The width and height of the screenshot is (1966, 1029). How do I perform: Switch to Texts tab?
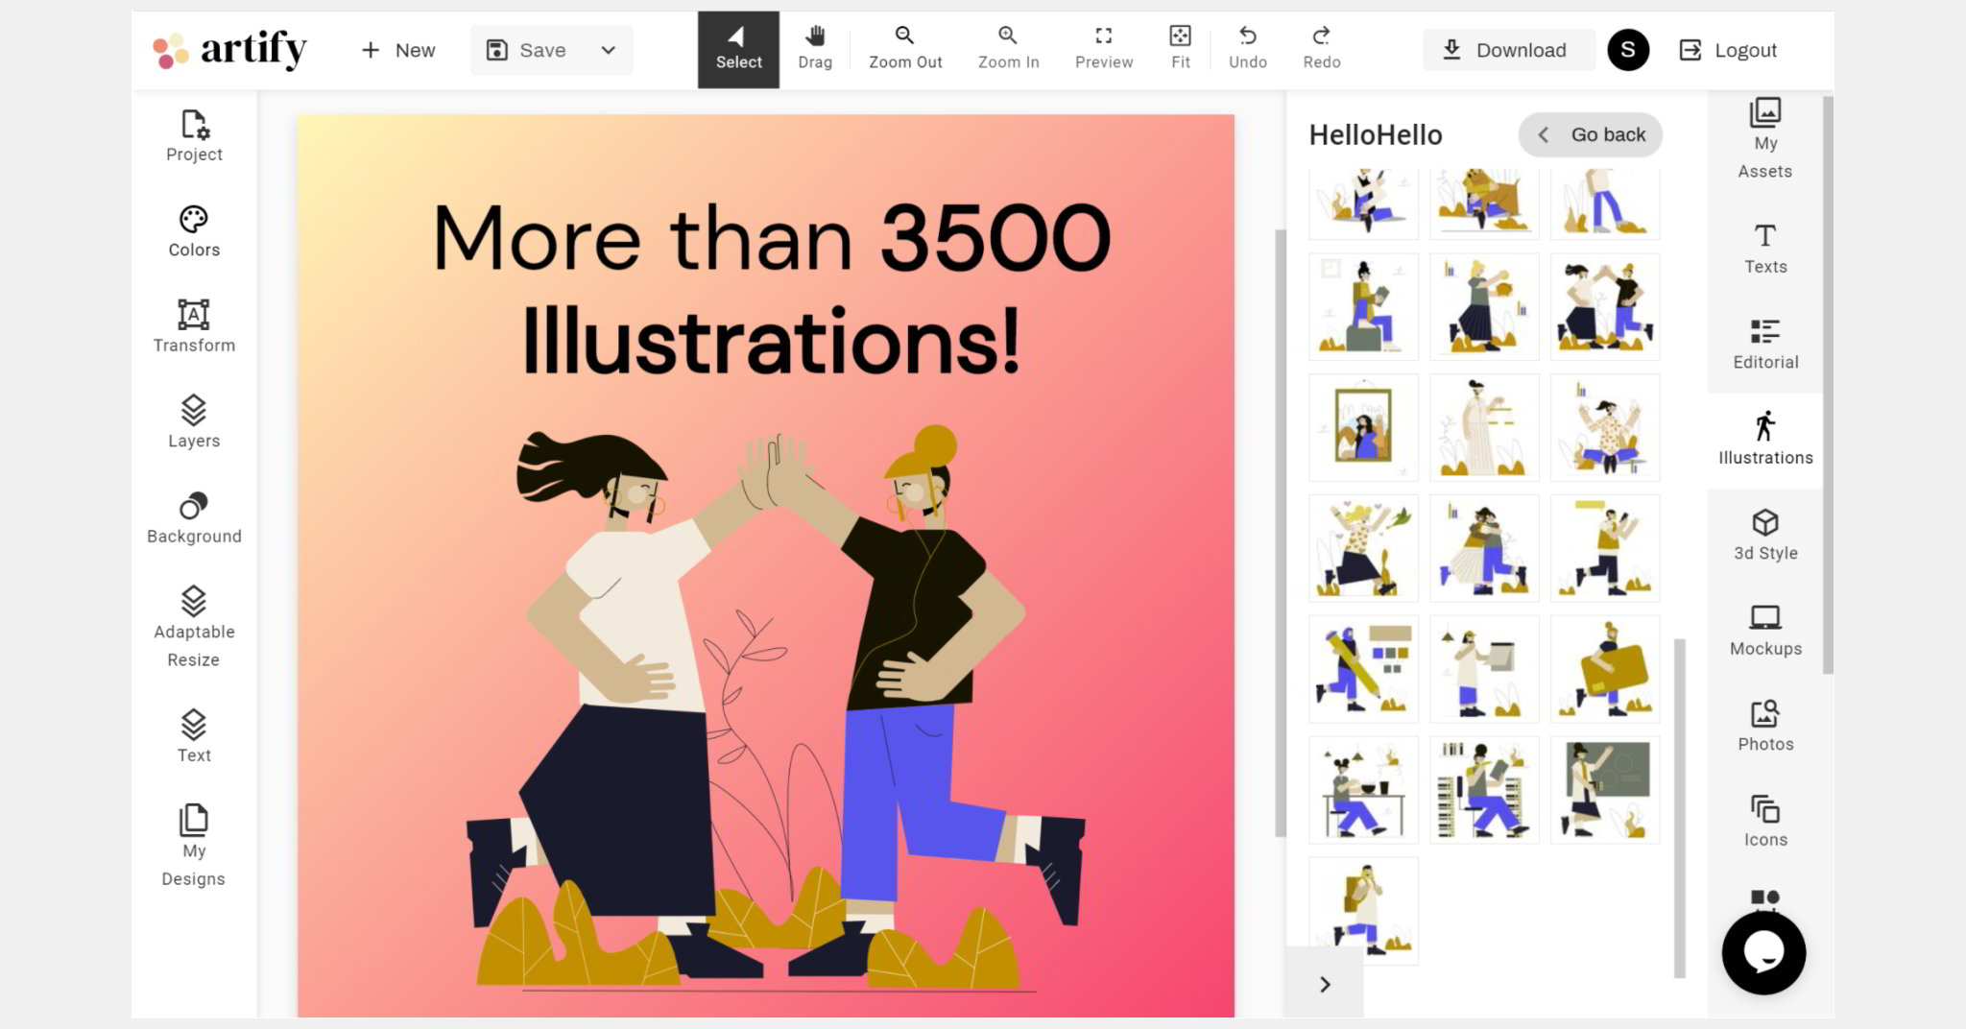click(1765, 249)
